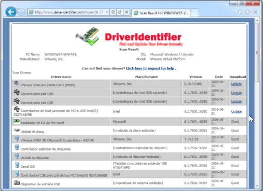Click the Download column header
This screenshot has width=263, height=191.
click(x=238, y=77)
